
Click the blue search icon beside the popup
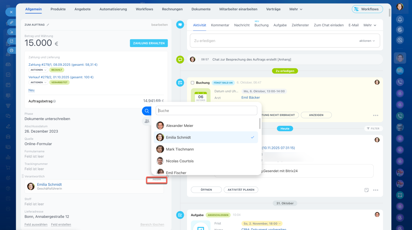147,111
